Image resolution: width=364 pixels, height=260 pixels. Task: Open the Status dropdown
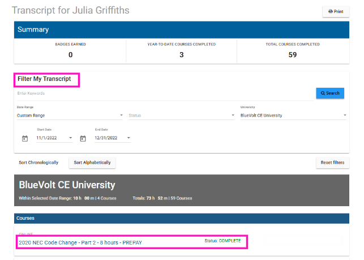pos(182,115)
